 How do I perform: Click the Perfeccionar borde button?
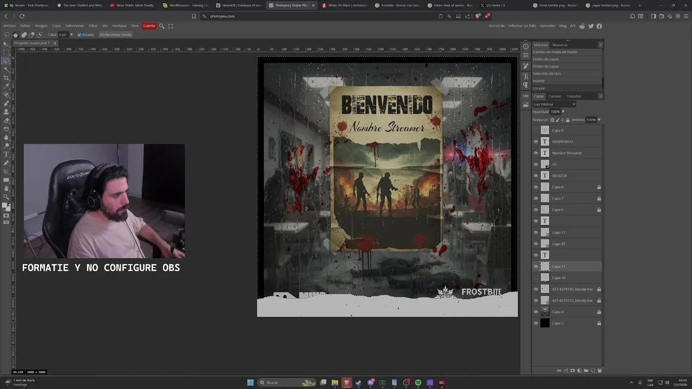tap(116, 35)
